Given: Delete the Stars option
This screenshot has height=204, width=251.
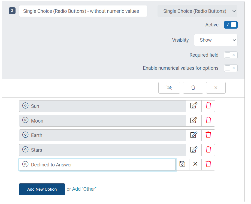Looking at the screenshot, I should 208,150.
